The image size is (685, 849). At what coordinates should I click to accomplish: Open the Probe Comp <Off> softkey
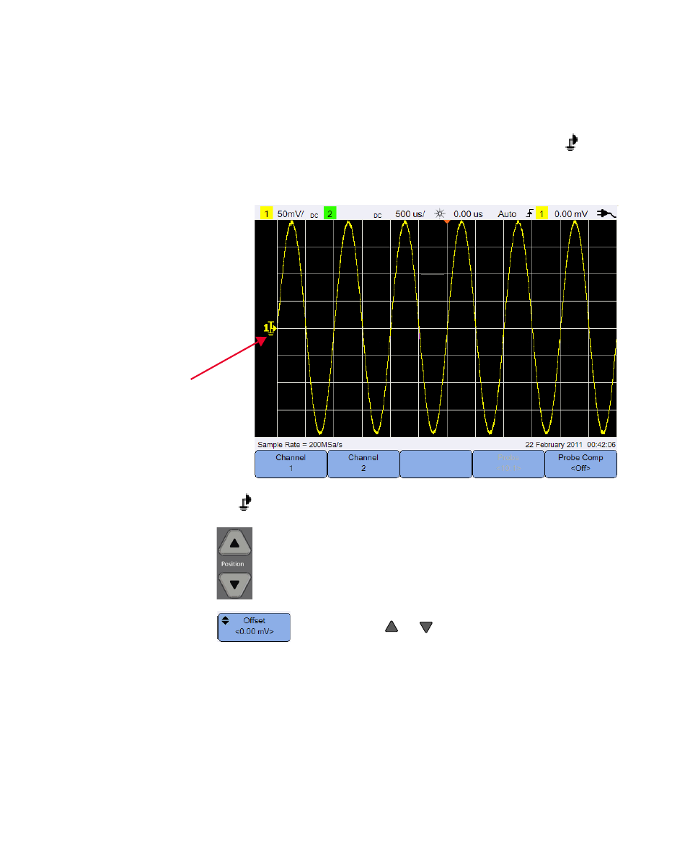(580, 464)
